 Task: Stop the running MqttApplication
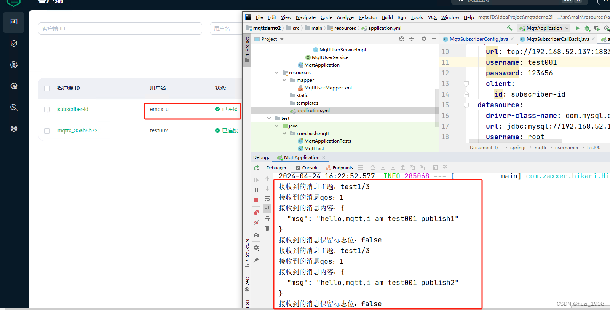pyautogui.click(x=256, y=200)
